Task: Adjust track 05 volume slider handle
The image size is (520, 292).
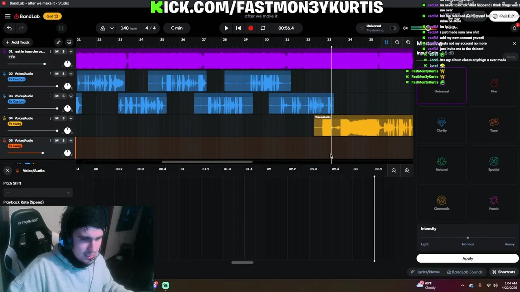Action: 43,153
